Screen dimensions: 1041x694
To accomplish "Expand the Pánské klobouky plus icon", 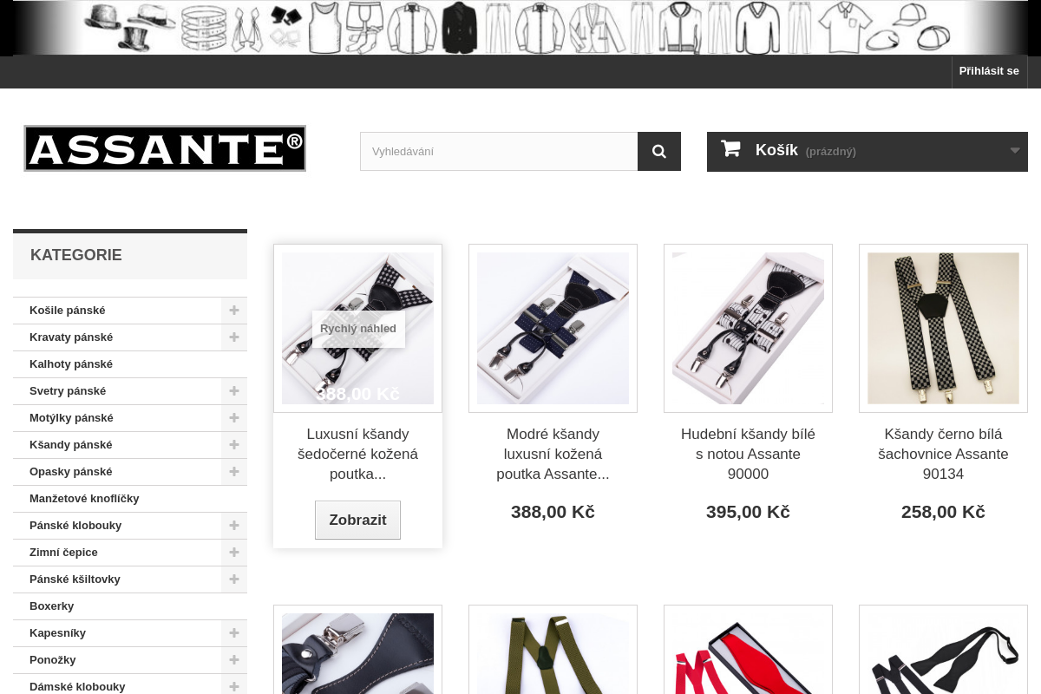I will [234, 526].
